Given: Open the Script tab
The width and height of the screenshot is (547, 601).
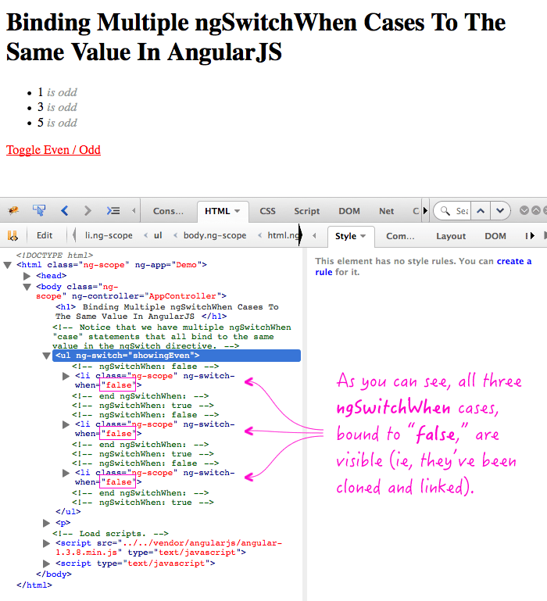Looking at the screenshot, I should point(306,211).
